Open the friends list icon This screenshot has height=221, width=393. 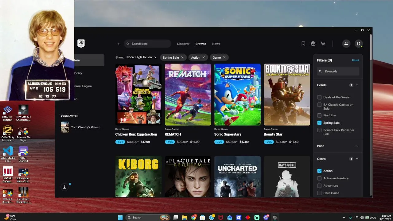click(346, 44)
